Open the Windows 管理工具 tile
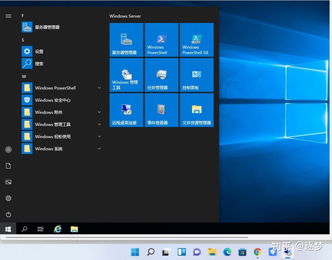 click(x=126, y=75)
